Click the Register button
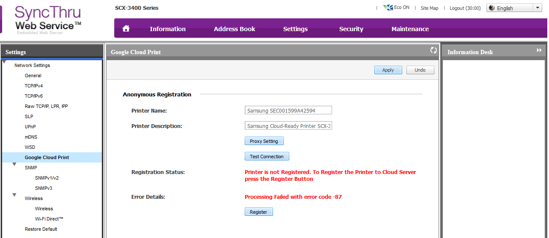Screen dimensions: 549x238 258,212
